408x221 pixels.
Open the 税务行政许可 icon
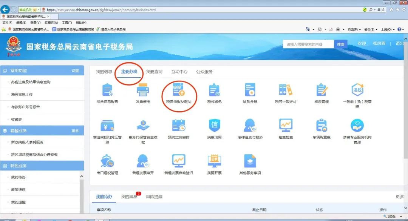(x=286, y=90)
